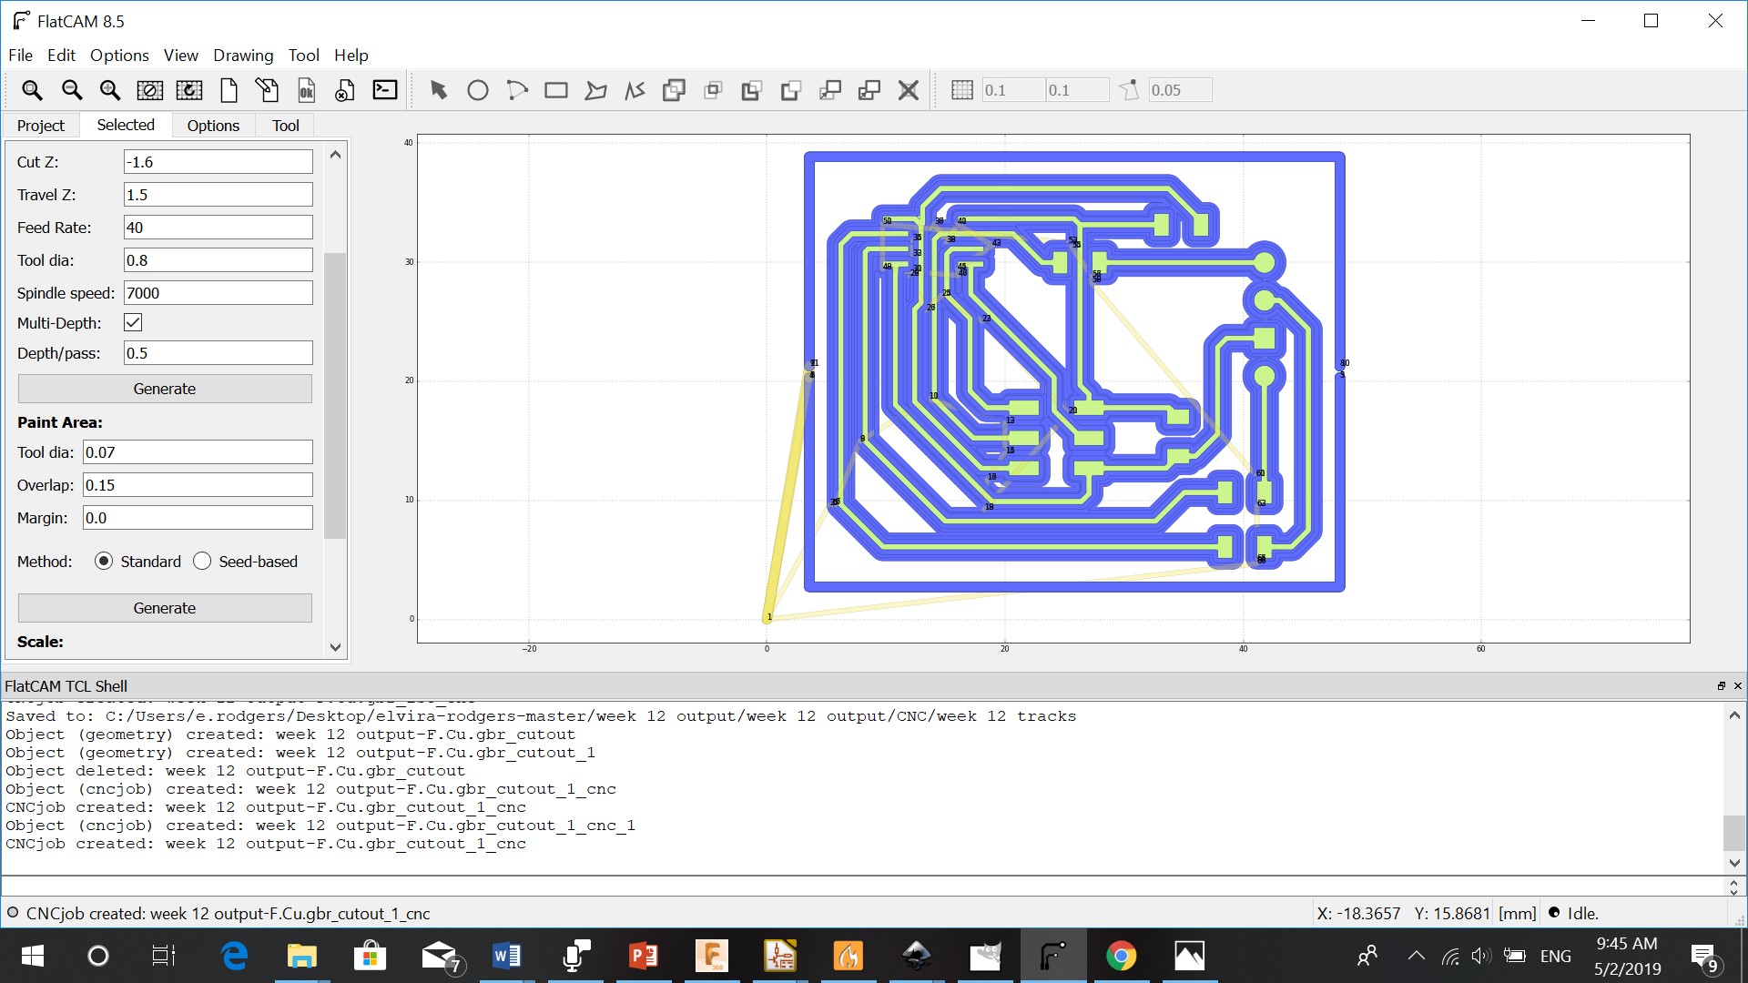This screenshot has height=983, width=1748.
Task: Open the command line shell icon
Action: click(x=385, y=90)
